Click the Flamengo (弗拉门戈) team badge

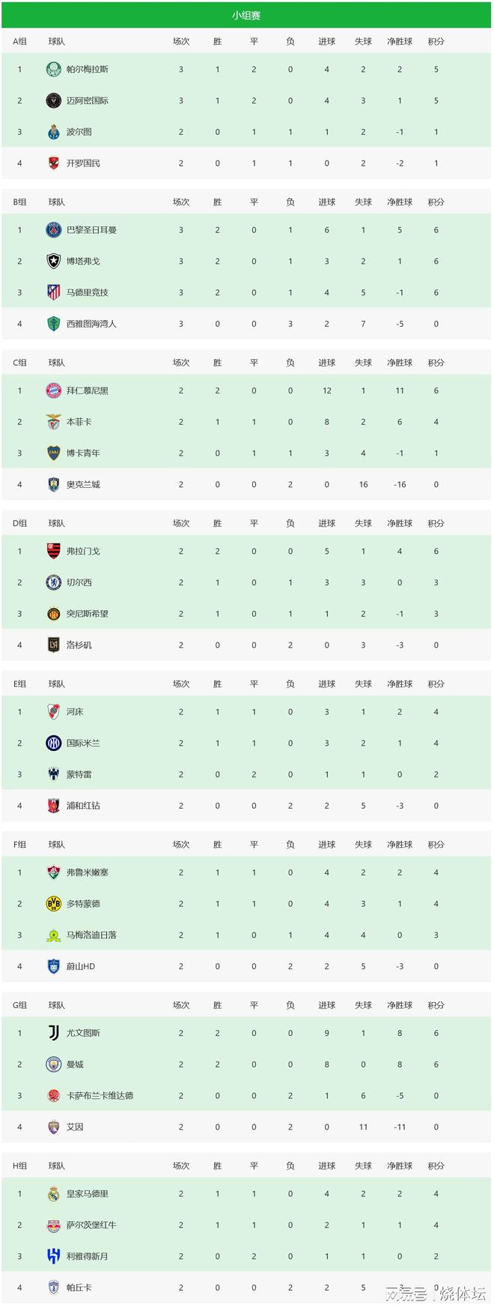53,551
